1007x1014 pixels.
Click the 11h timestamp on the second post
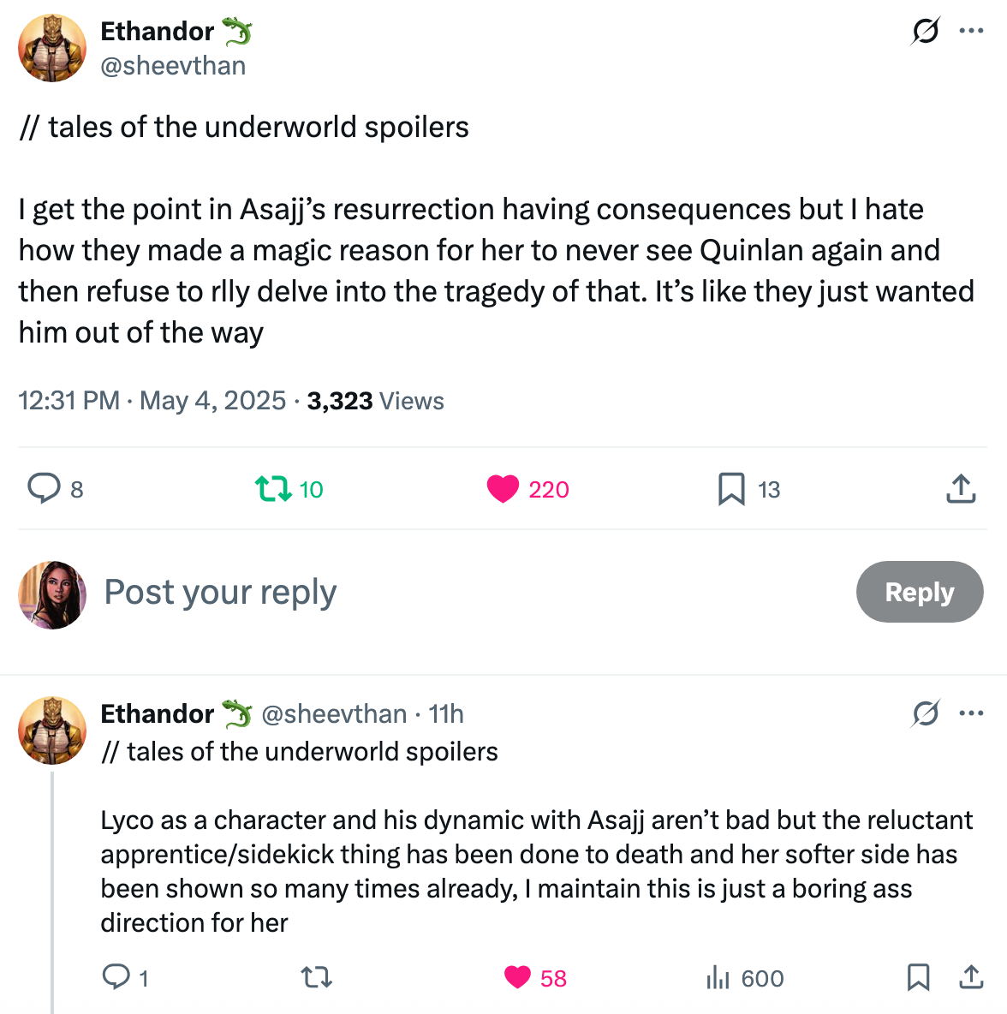pyautogui.click(x=446, y=713)
